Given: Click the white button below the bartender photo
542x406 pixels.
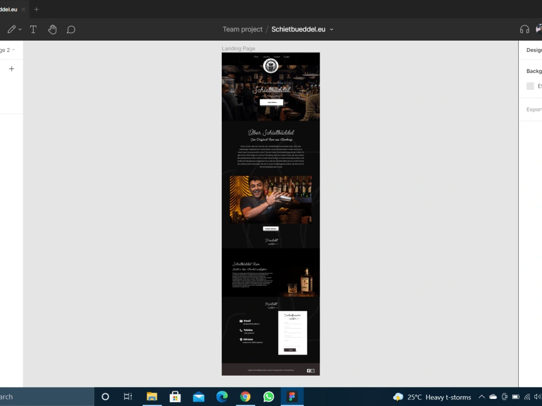Looking at the screenshot, I should 270,228.
